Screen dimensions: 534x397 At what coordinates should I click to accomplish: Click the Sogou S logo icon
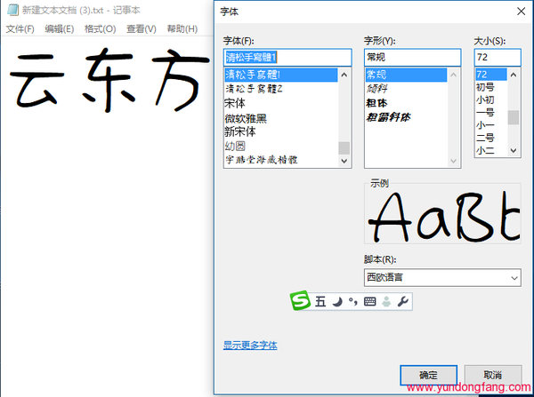(x=300, y=300)
